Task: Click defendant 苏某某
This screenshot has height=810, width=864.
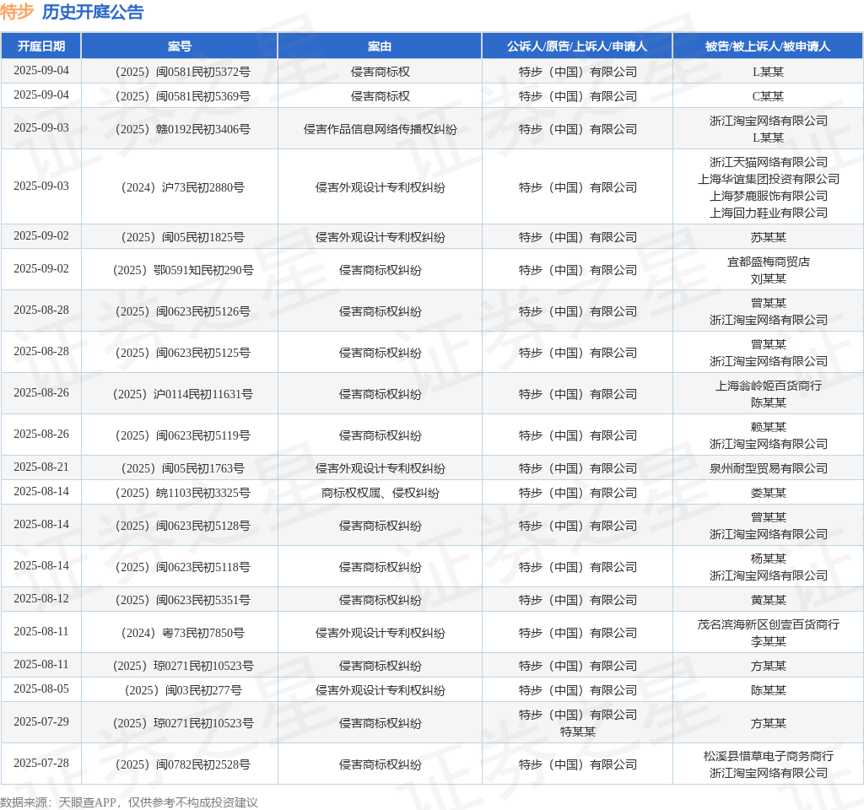Action: [768, 237]
